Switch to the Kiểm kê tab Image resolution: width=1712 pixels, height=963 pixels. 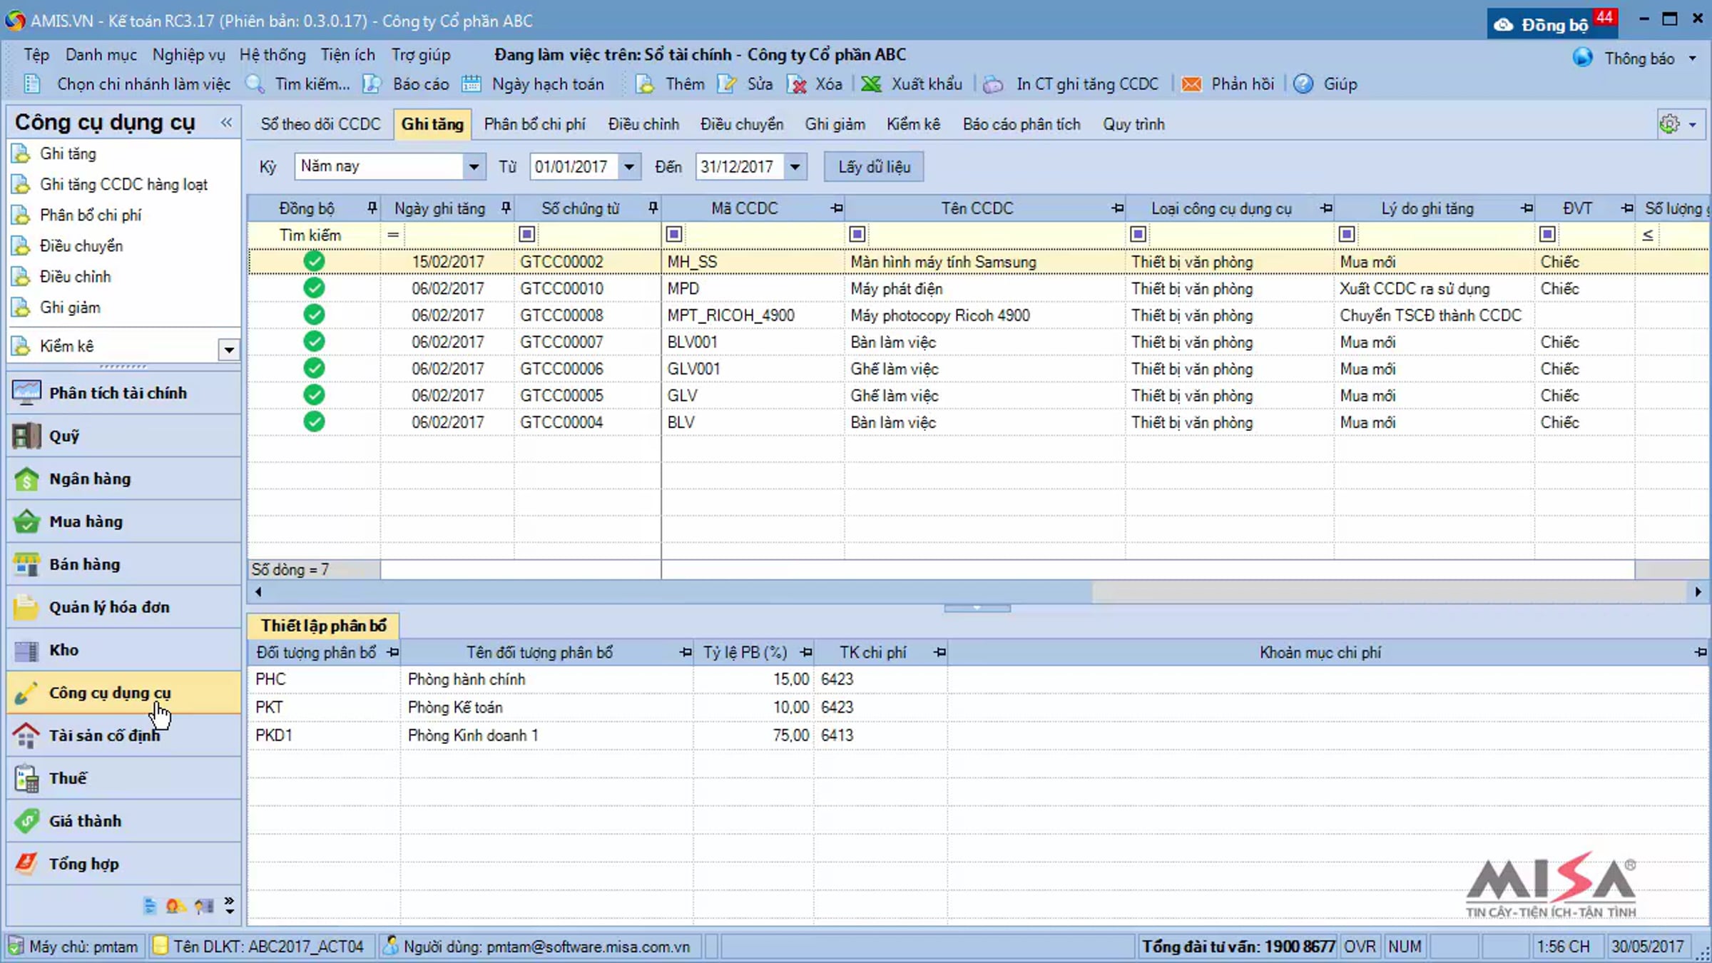pos(913,124)
